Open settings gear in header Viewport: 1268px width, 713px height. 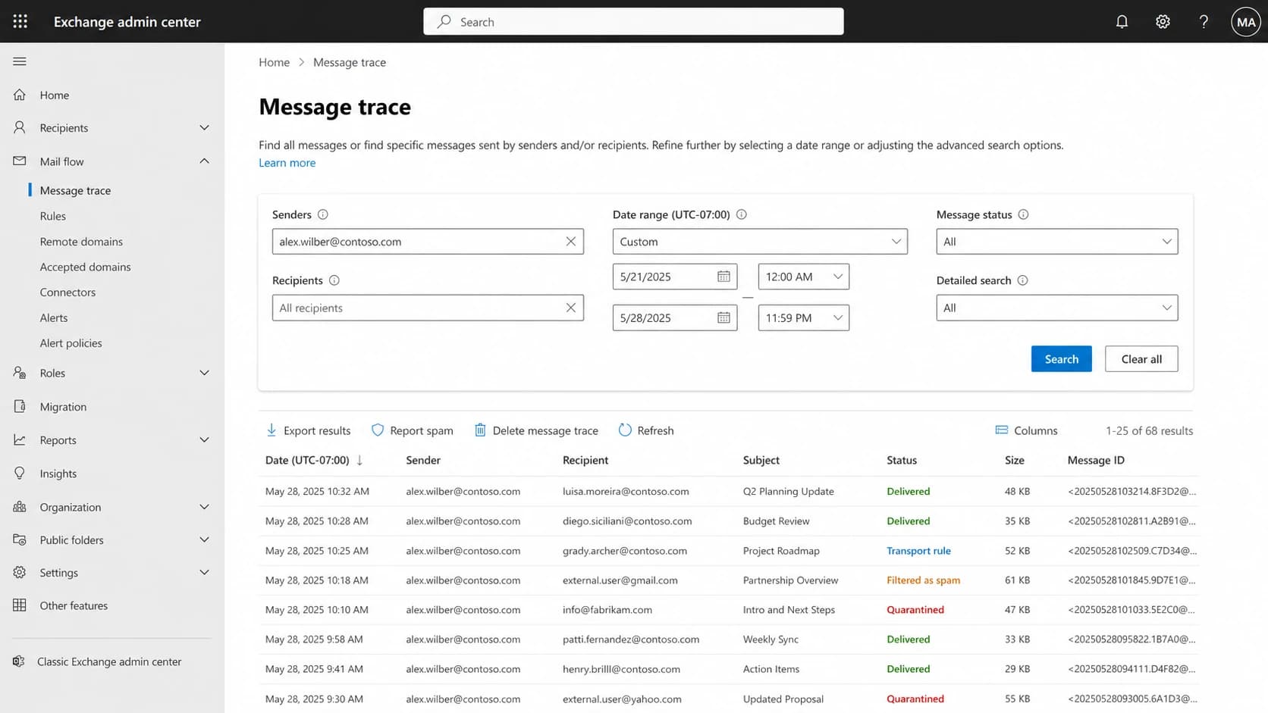[1163, 22]
